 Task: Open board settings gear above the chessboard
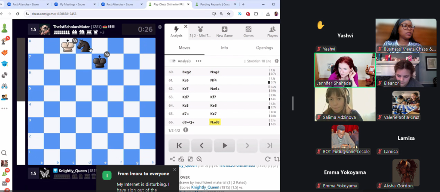160,27
